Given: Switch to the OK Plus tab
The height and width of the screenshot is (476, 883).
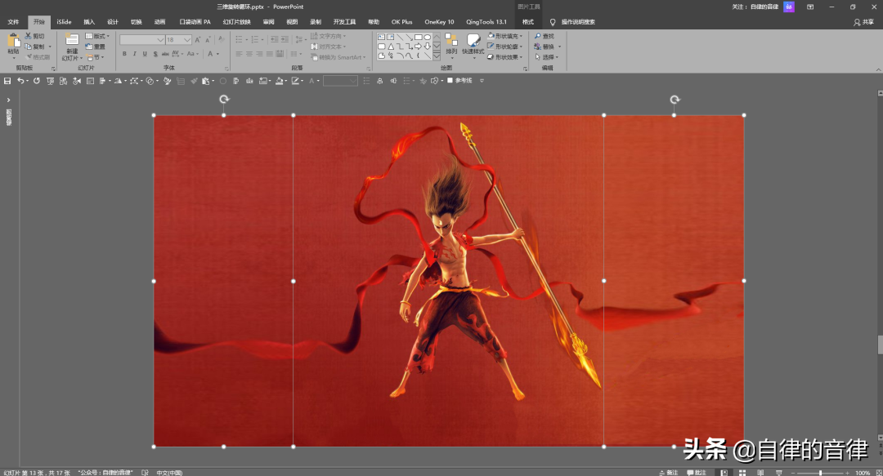Looking at the screenshot, I should click(x=402, y=22).
